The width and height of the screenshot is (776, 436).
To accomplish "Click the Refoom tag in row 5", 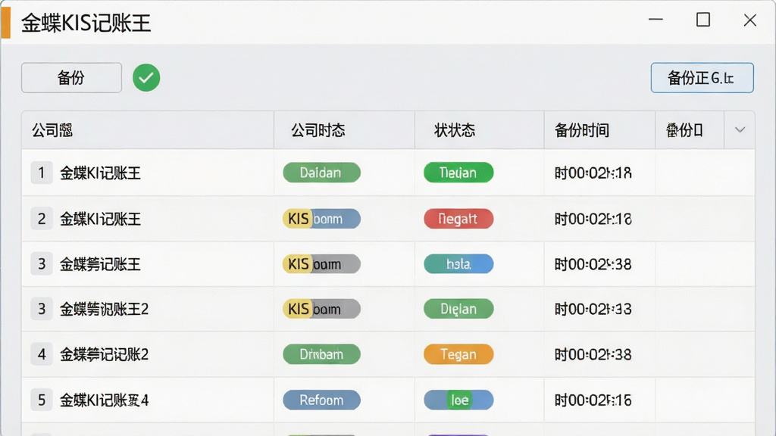I will pyautogui.click(x=321, y=400).
